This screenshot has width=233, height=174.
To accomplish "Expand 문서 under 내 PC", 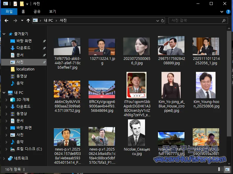I will click(6, 121).
